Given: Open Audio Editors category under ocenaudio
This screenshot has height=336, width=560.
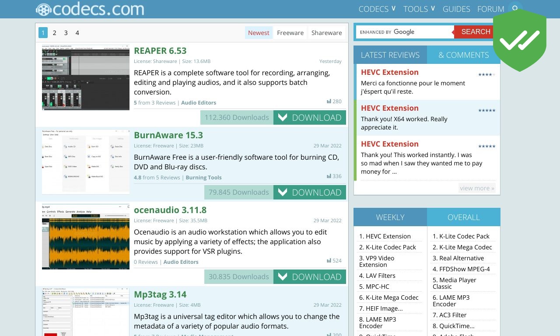Looking at the screenshot, I should pyautogui.click(x=181, y=262).
